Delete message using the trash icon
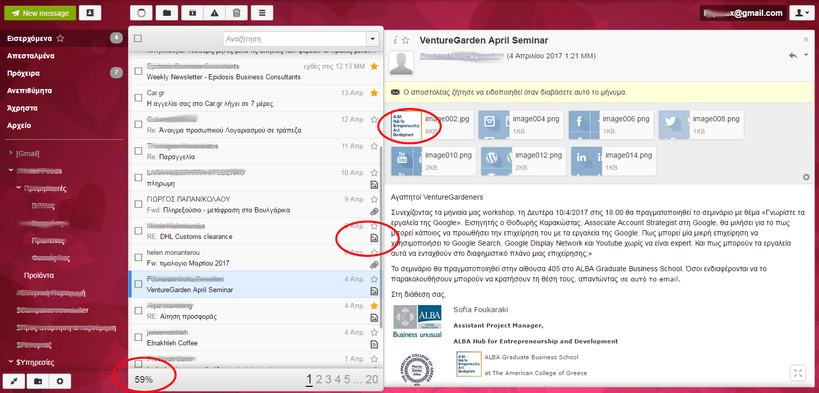 tap(236, 13)
